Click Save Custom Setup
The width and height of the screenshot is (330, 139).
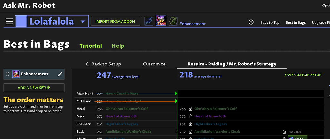point(303,75)
